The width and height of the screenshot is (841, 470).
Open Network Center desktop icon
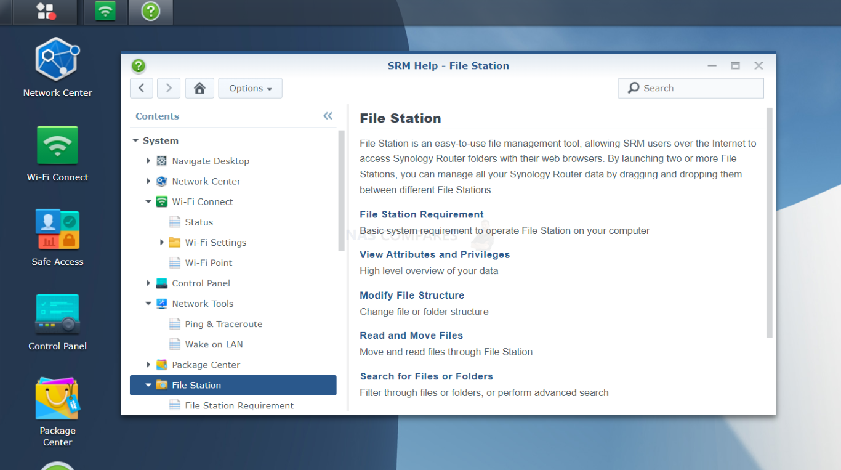(57, 68)
